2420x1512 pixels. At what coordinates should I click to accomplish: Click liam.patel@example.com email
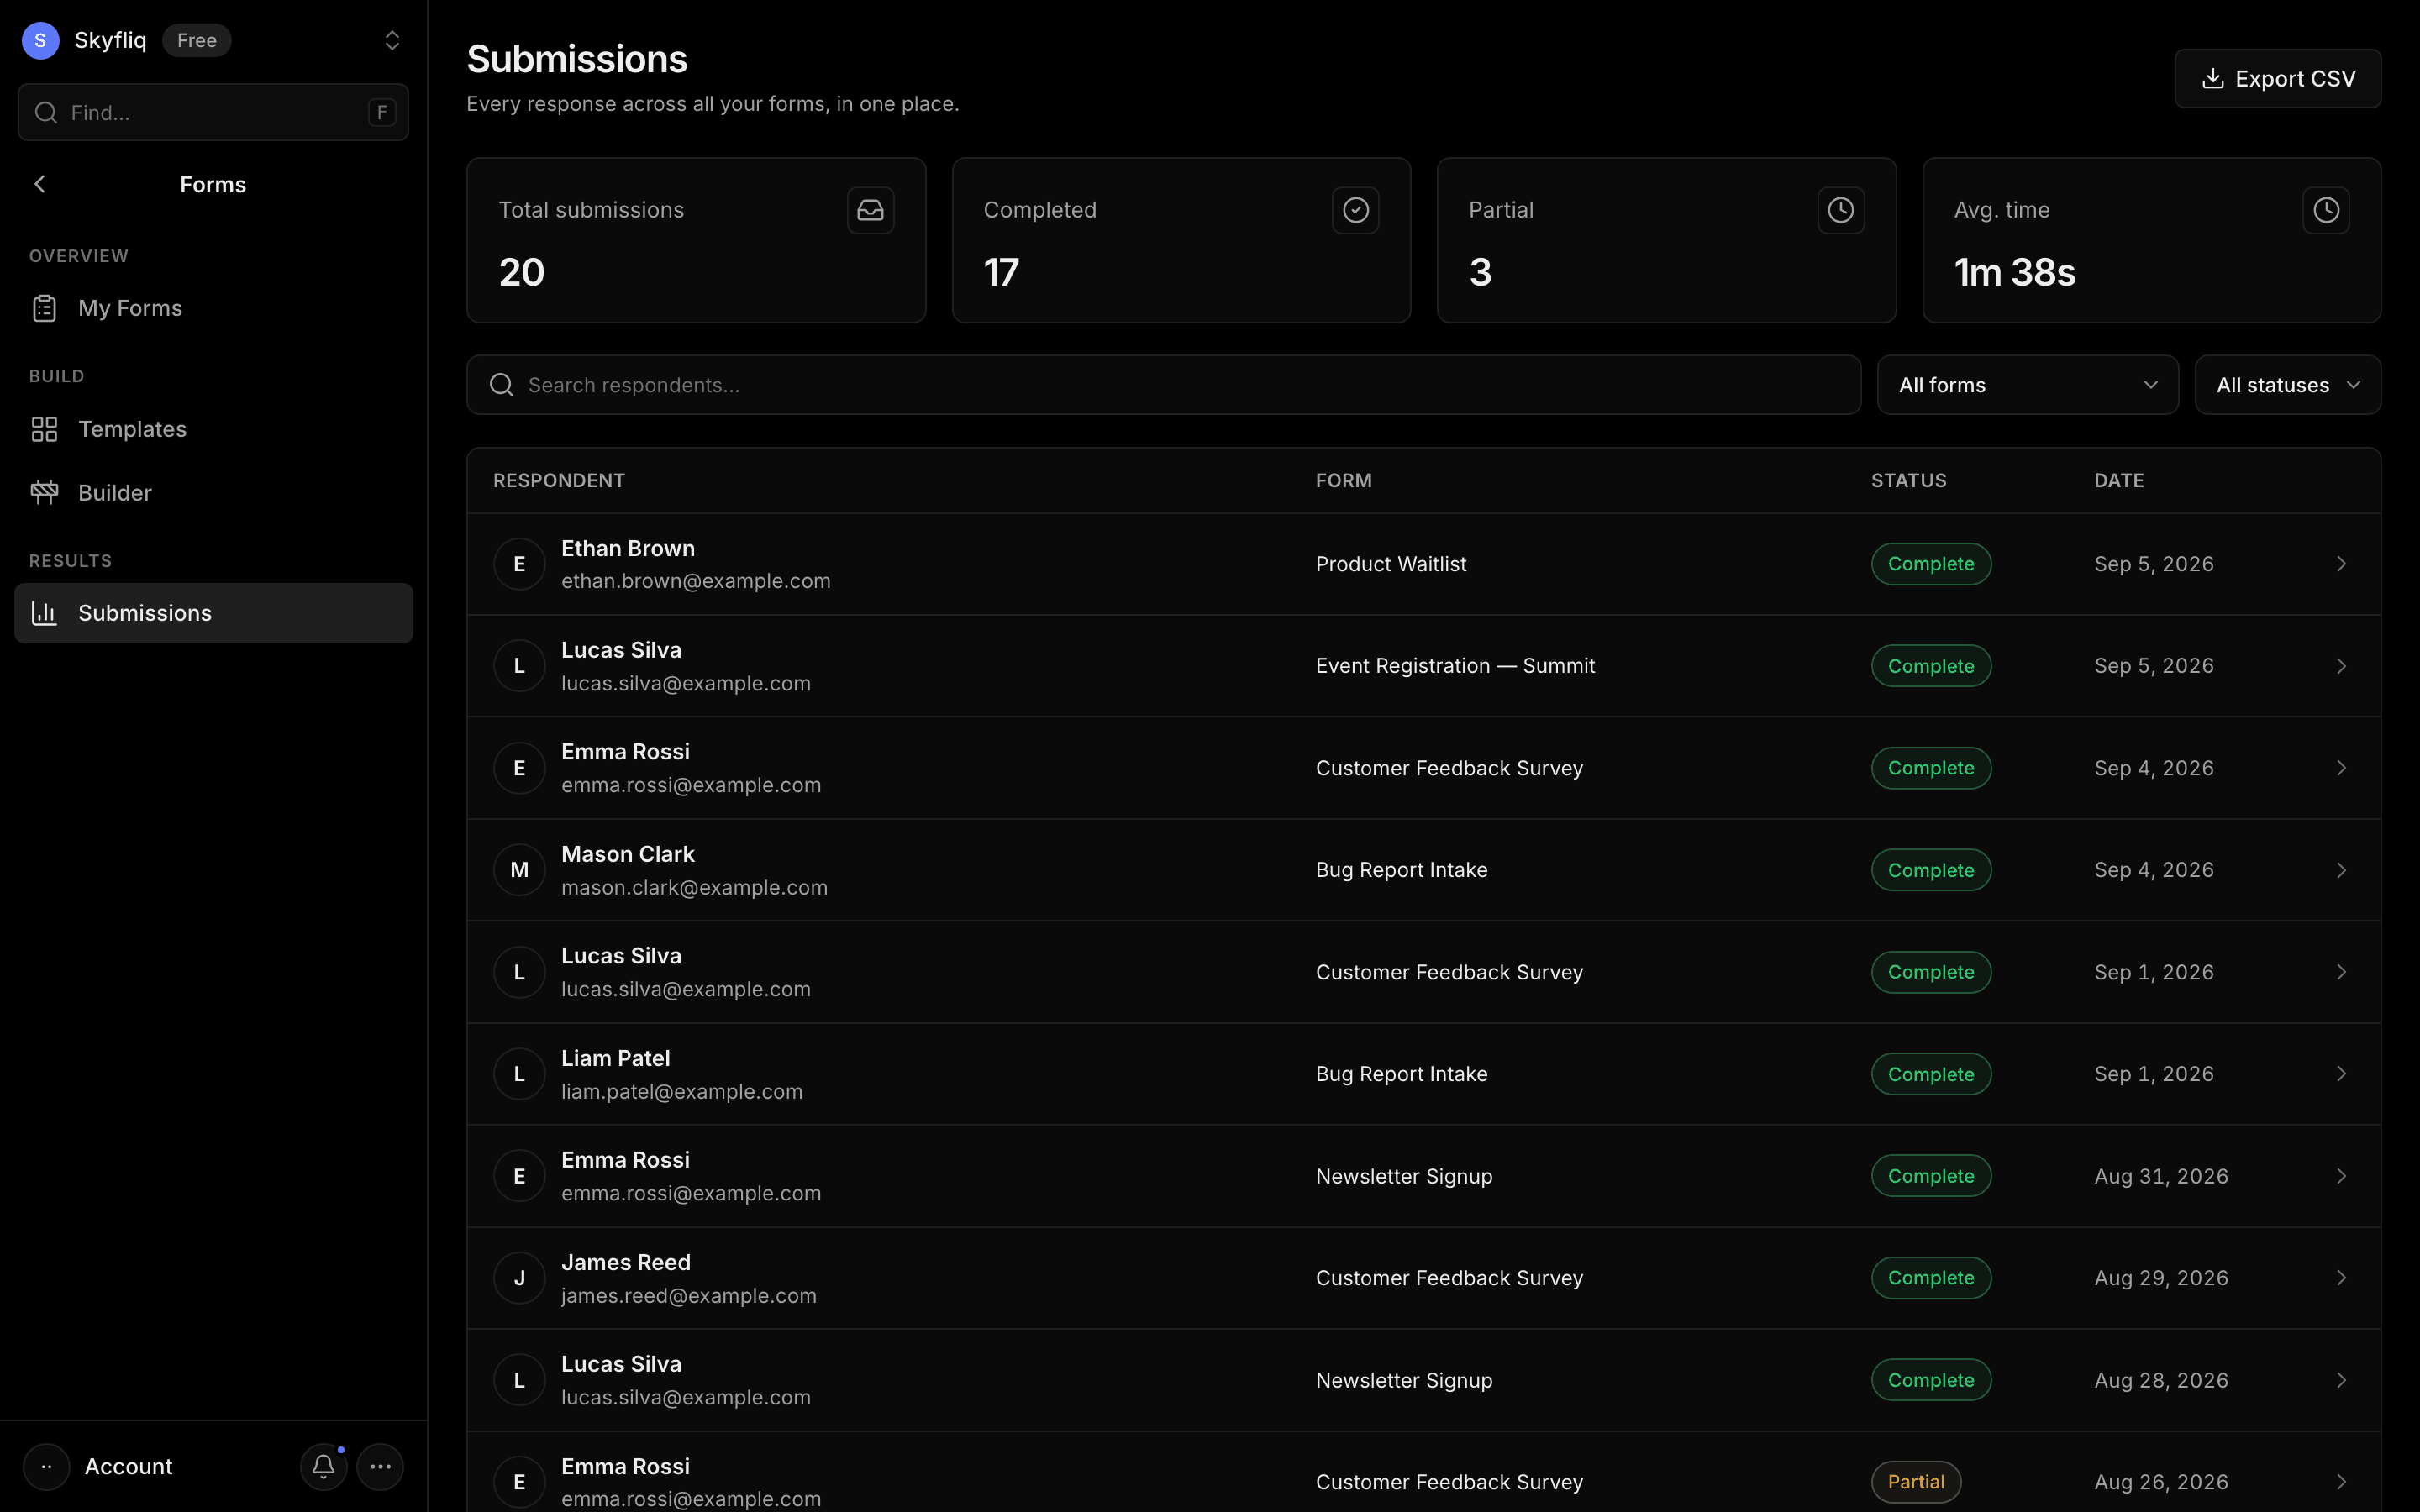(681, 1092)
